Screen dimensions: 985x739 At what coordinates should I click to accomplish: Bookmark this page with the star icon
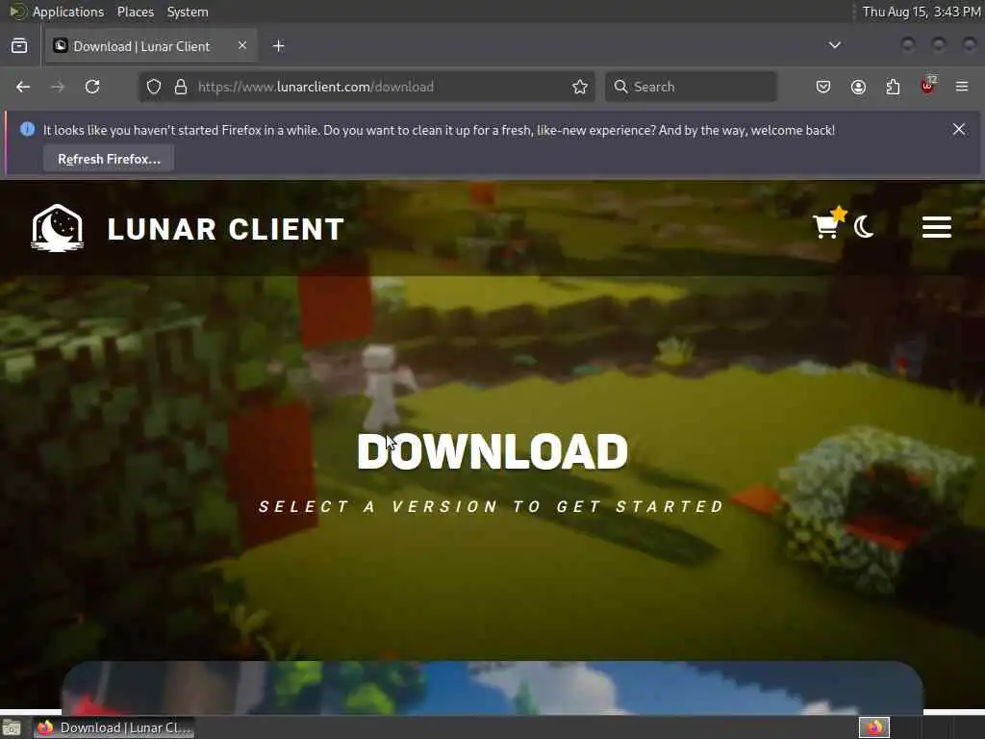click(580, 87)
